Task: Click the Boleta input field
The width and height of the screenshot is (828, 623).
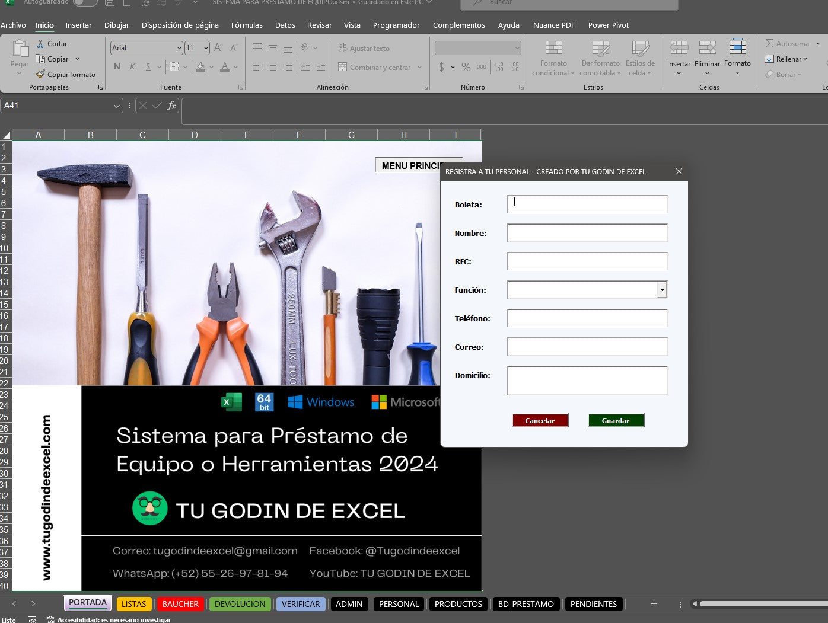Action: [x=587, y=204]
